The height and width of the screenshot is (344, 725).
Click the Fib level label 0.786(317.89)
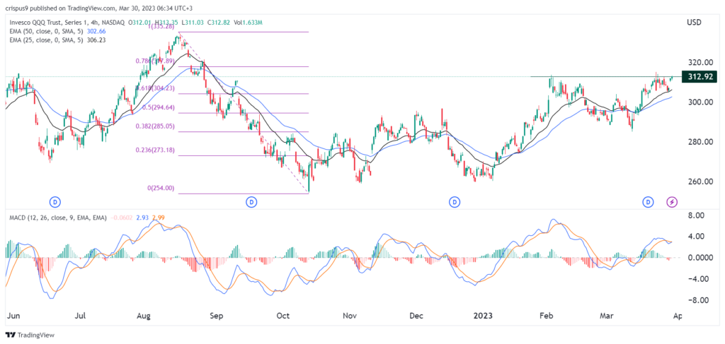click(154, 61)
